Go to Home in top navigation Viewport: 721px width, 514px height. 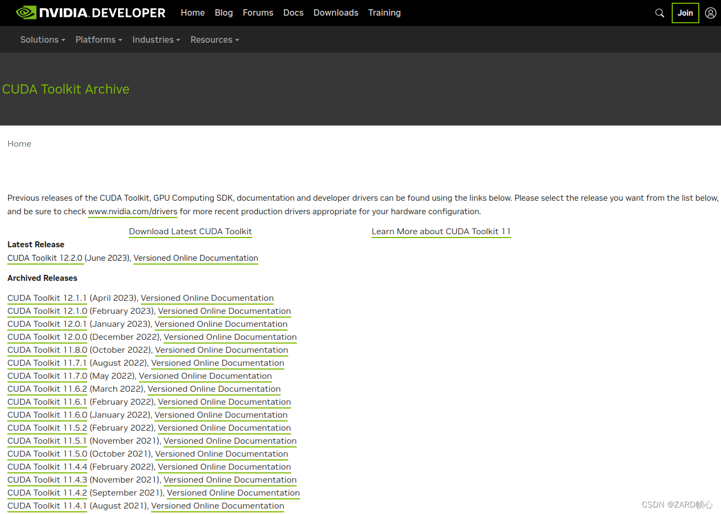193,12
